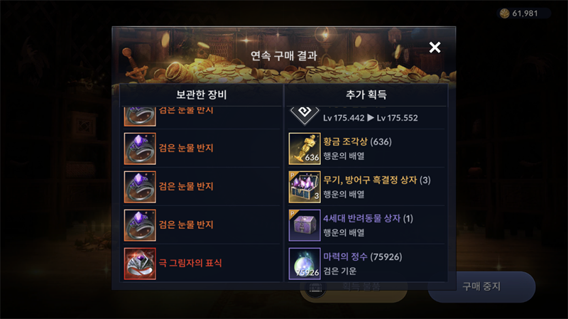Click the Lv 175.442 to 175.552 text

[x=370, y=118]
